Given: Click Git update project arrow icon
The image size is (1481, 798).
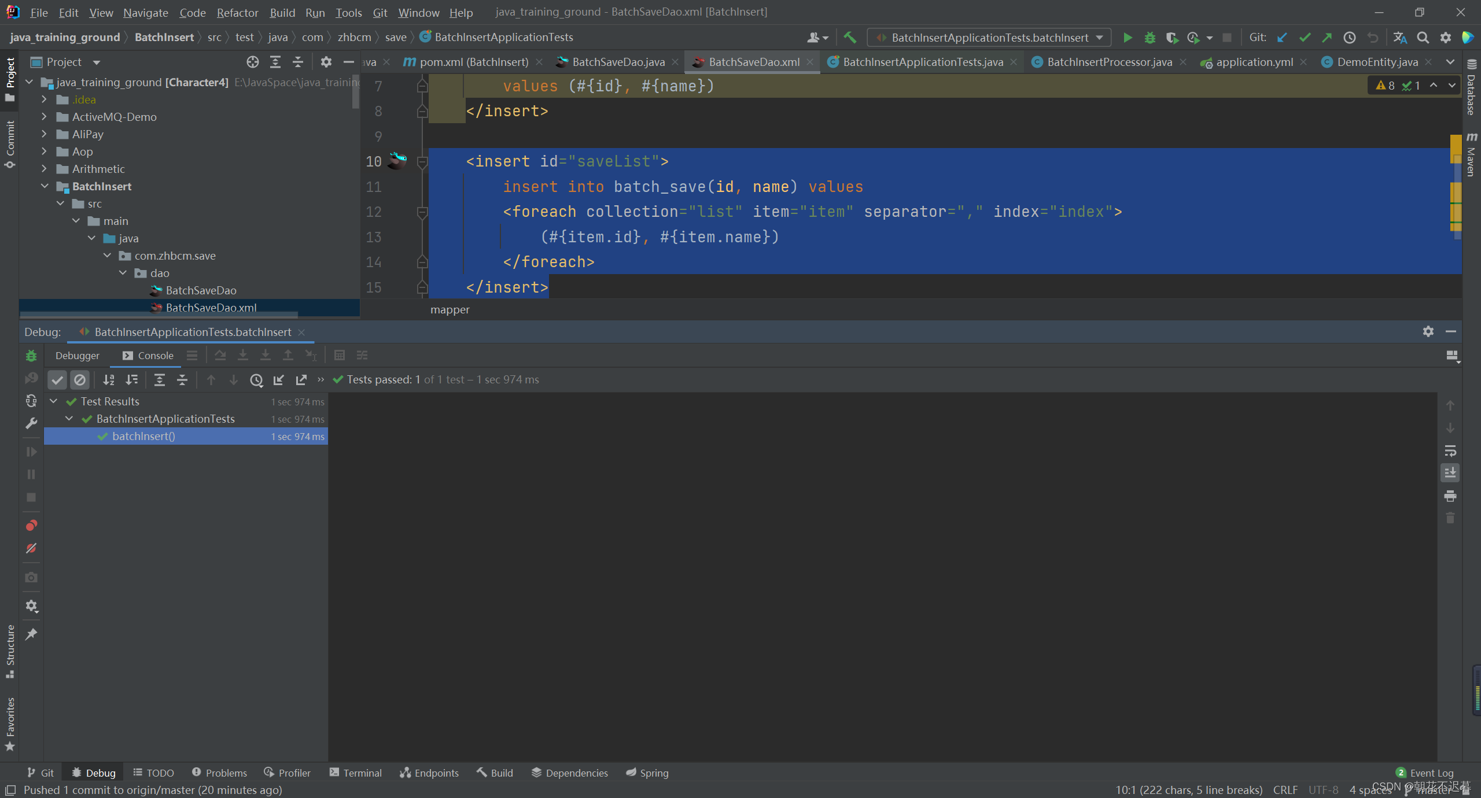Looking at the screenshot, I should 1281,38.
